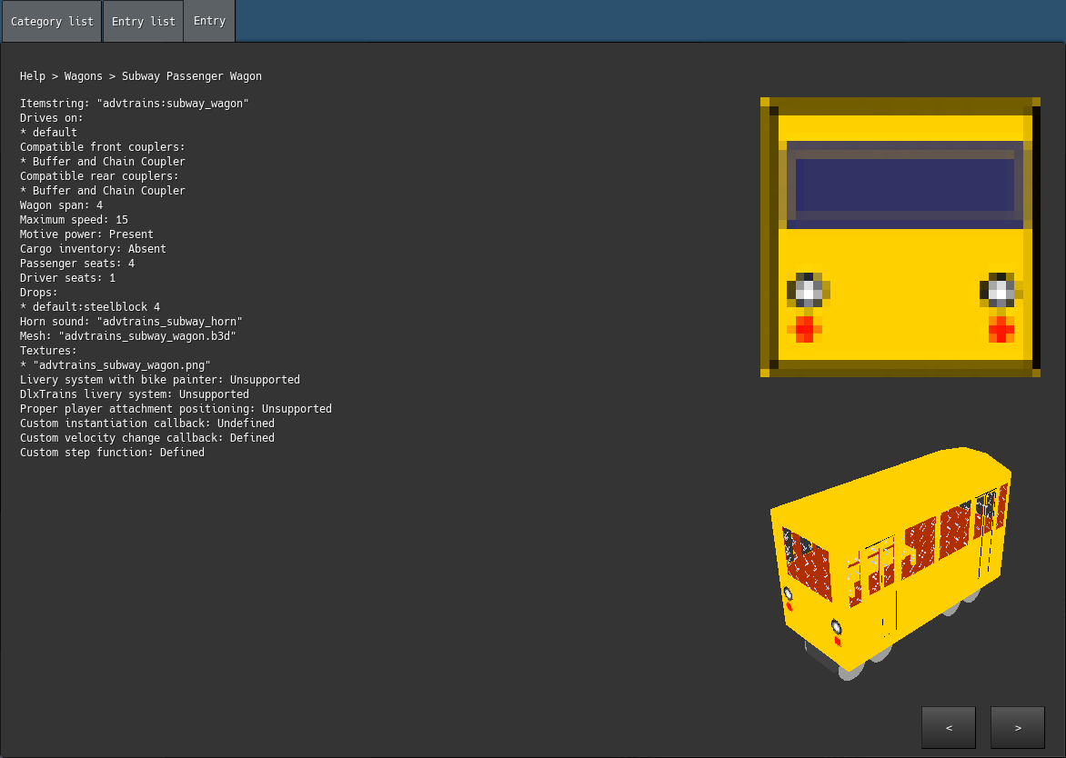Screen dimensions: 1066x758
Task: Select the Entry tab
Action: pyautogui.click(x=209, y=21)
